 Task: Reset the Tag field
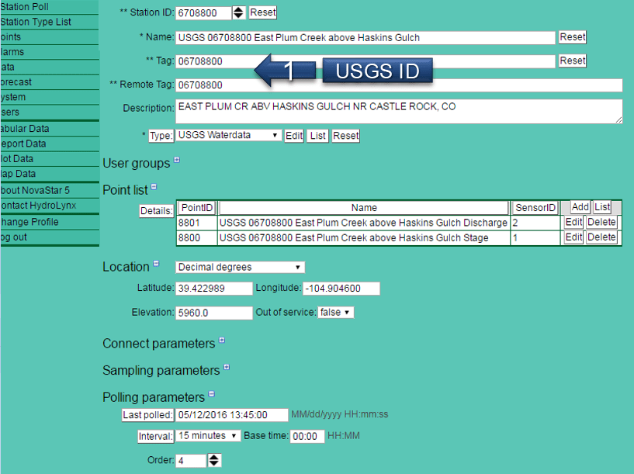click(x=572, y=60)
